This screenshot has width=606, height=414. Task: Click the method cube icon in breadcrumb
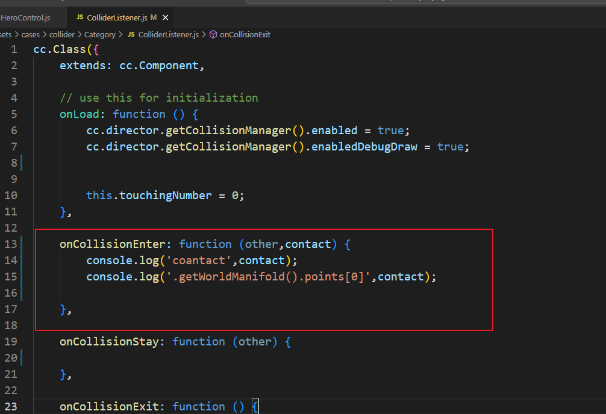[213, 35]
